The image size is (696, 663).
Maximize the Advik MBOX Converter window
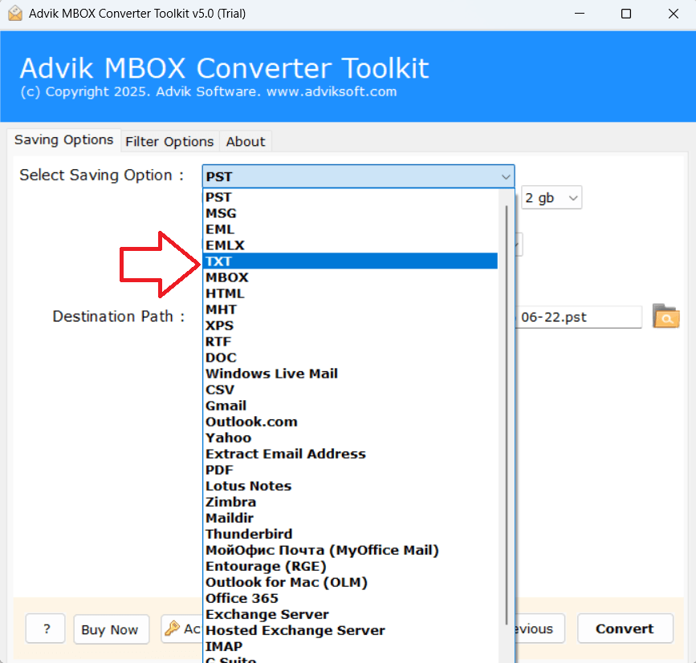(x=626, y=14)
